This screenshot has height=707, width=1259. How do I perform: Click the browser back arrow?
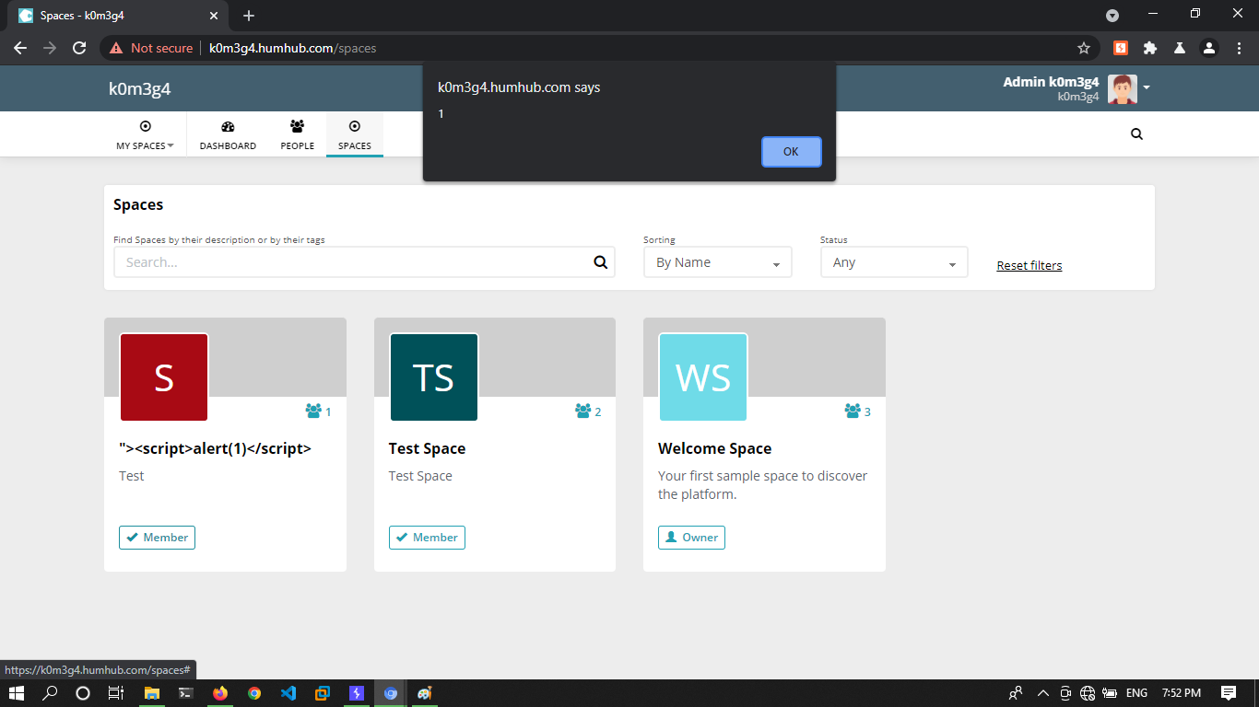20,48
